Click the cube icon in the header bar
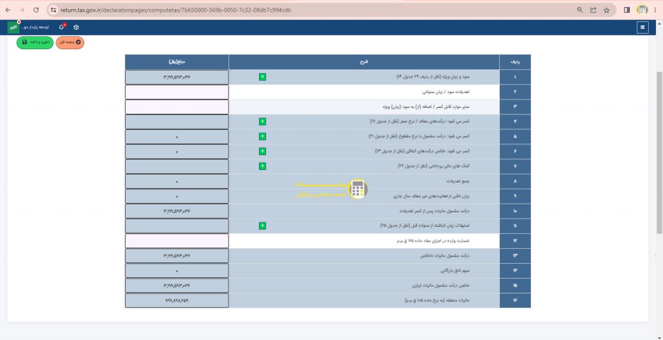 tap(76, 27)
